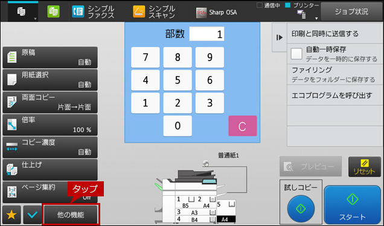Tap the blue スタート start button
Screen dimensions: 384x226
353,205
